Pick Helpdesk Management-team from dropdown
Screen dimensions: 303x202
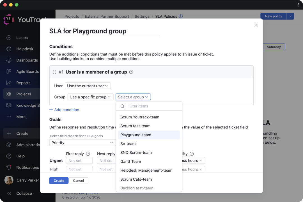[x=149, y=170]
